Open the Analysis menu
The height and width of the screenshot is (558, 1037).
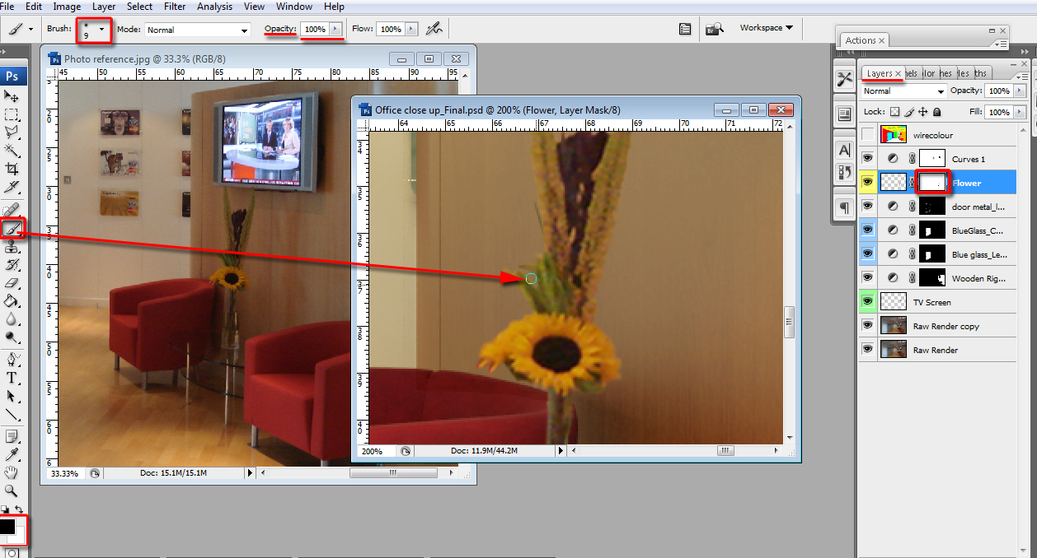(214, 7)
